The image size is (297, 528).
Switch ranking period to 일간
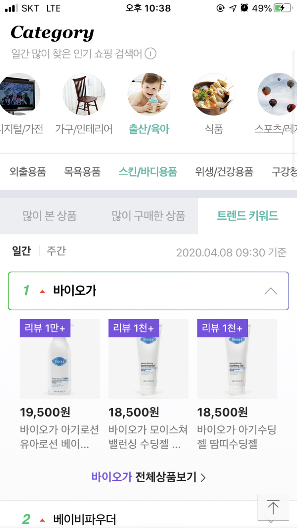click(22, 251)
